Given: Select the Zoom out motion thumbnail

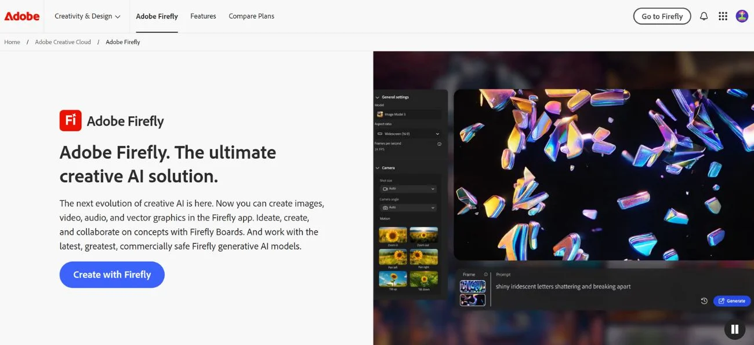Looking at the screenshot, I should pos(423,234).
